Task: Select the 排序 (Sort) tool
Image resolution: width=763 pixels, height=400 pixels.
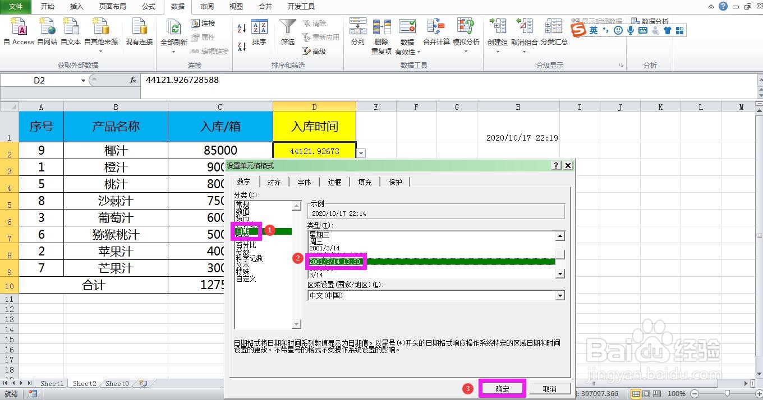Action: click(x=259, y=34)
